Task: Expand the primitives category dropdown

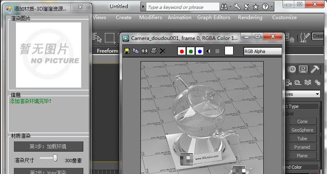Action: [317, 94]
